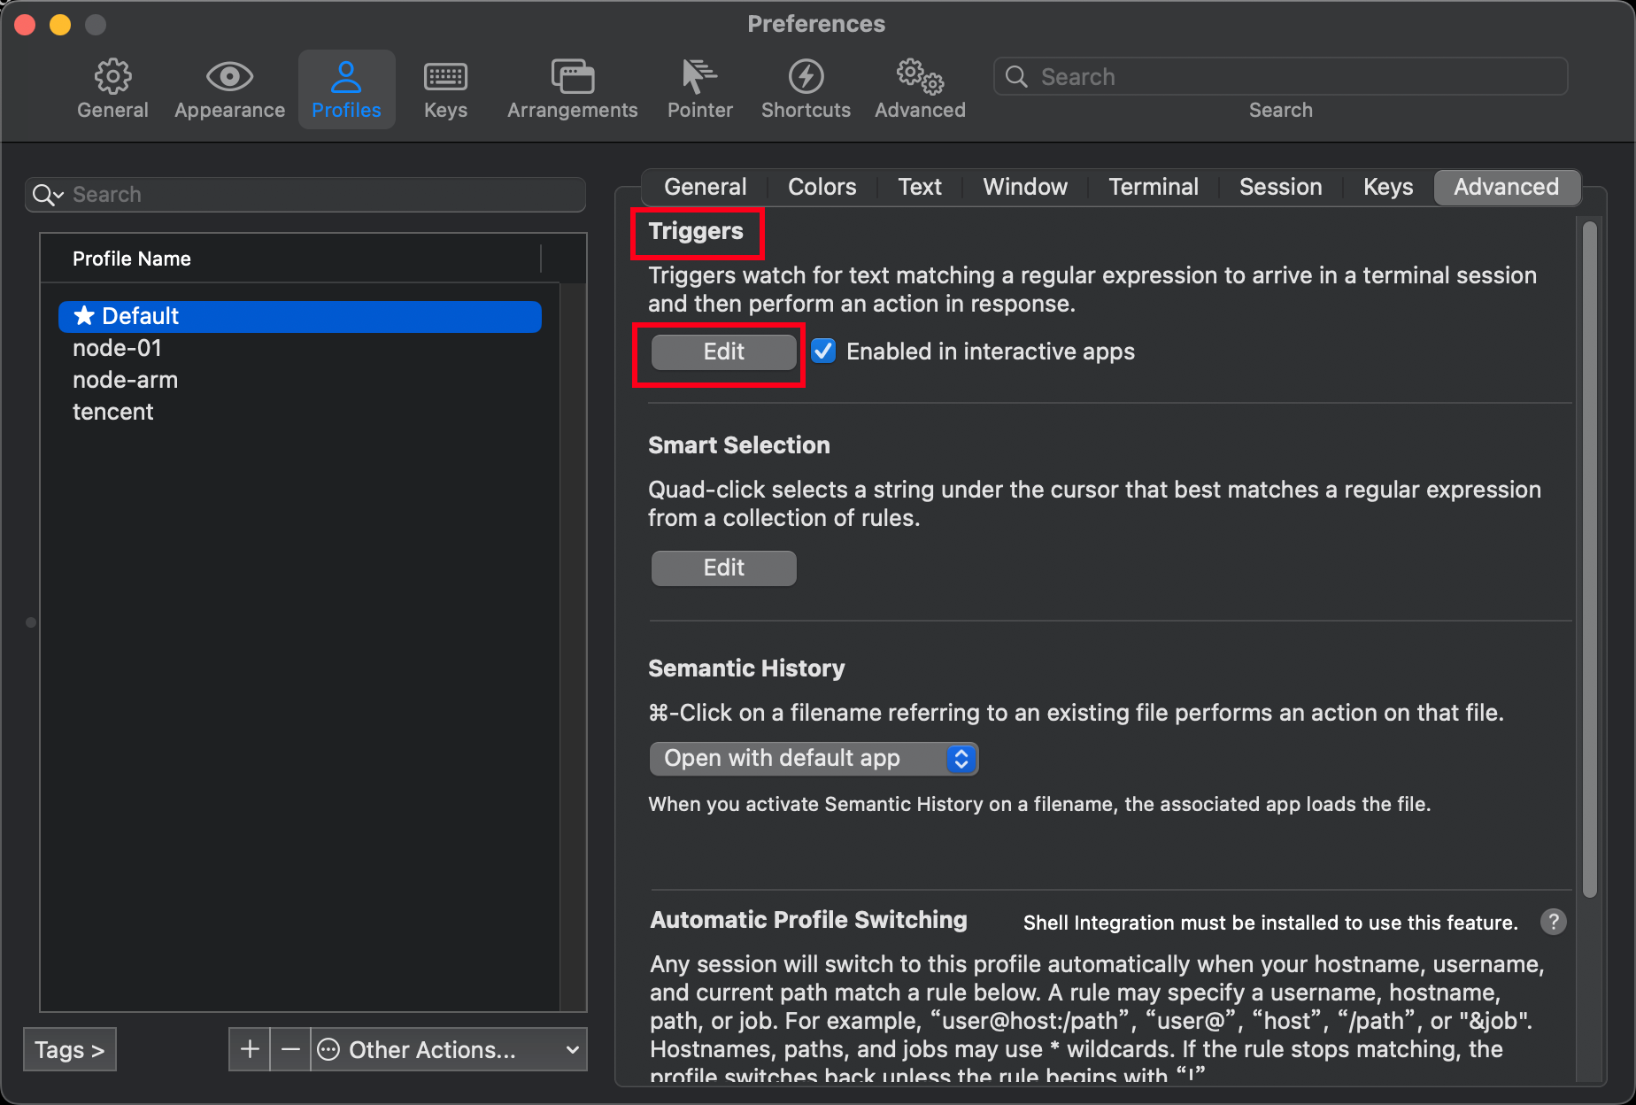Viewport: 1636px width, 1105px height.
Task: Open the Pointer preferences
Action: [699, 88]
